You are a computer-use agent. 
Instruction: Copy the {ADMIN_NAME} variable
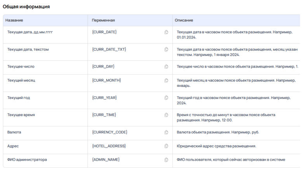(166, 160)
